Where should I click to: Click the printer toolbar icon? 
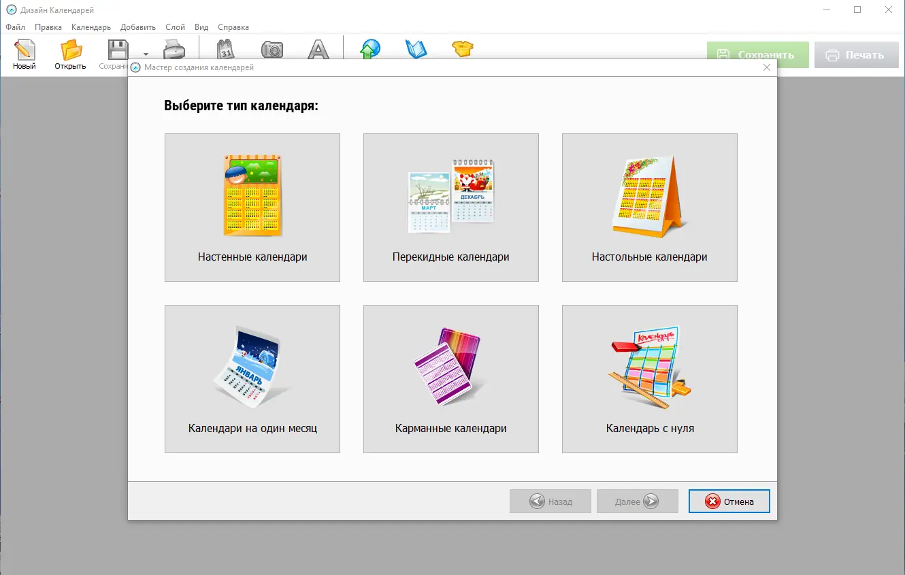174,50
